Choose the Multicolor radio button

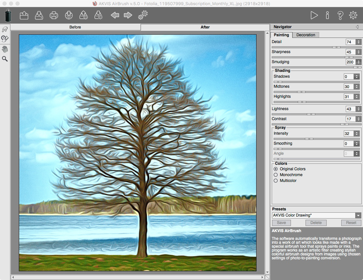pyautogui.click(x=276, y=181)
